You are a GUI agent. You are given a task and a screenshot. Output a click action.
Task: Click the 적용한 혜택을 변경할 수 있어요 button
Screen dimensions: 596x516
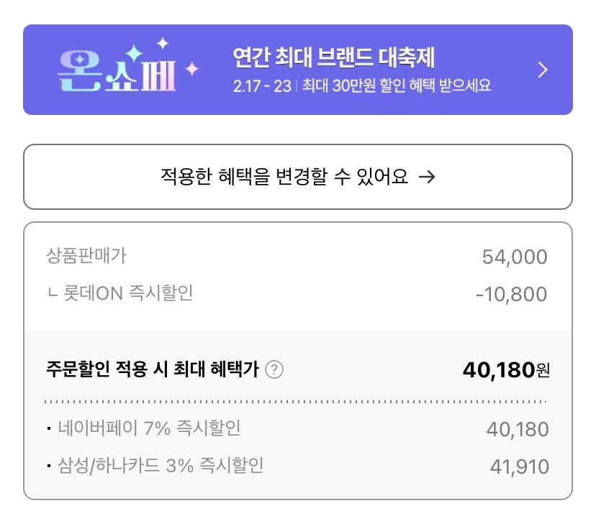coord(297,177)
